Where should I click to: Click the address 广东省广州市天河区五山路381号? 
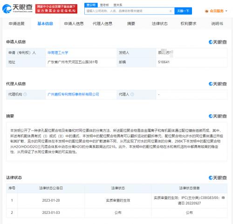tap(73, 62)
